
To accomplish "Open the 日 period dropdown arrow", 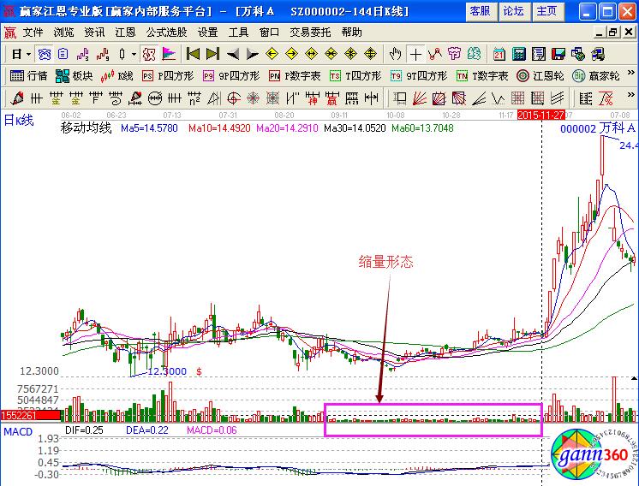I will [x=28, y=54].
